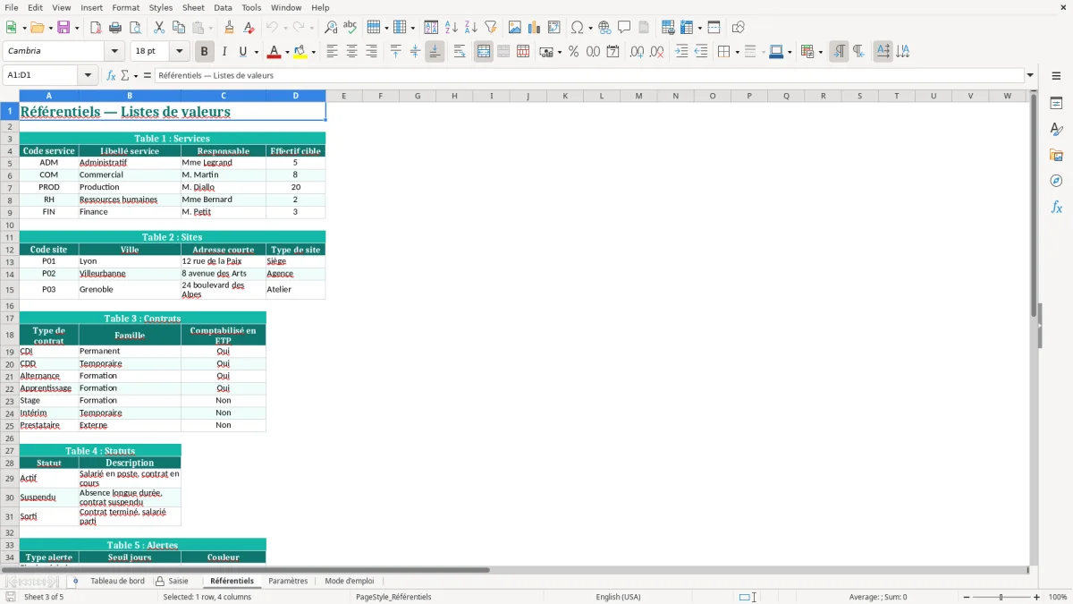
Task: Insert an image
Action: click(515, 28)
